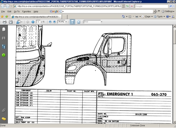
Task: Click the Add to Favorites star-plus icon
Action: click(7, 17)
